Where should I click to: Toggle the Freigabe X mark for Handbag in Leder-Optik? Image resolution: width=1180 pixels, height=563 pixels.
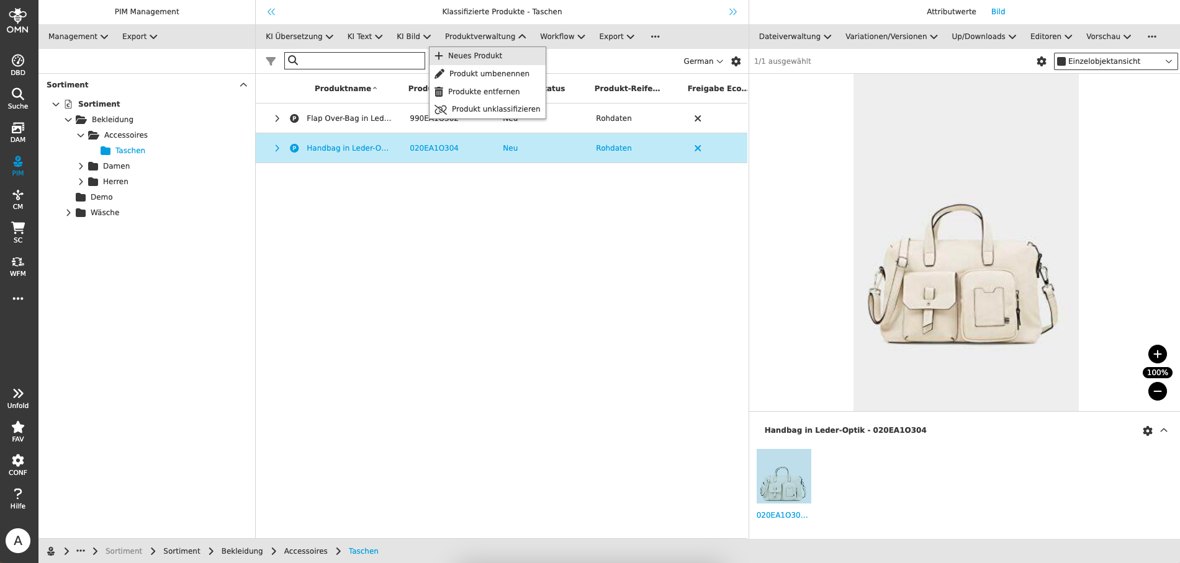pos(698,148)
